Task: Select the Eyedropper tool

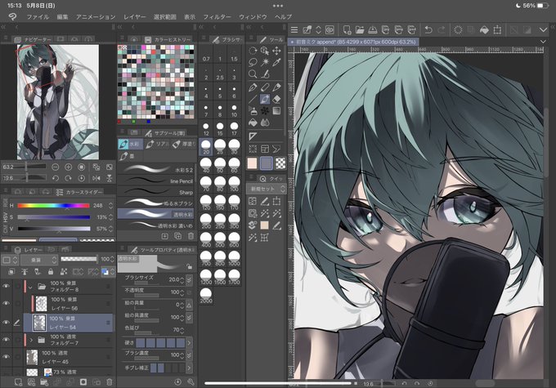Action: (276, 63)
